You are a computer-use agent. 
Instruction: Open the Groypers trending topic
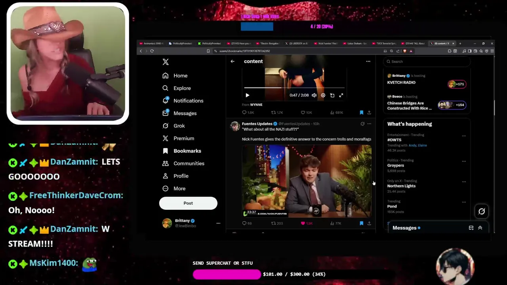tap(396, 165)
